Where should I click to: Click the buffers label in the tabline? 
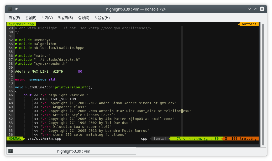point(249,24)
